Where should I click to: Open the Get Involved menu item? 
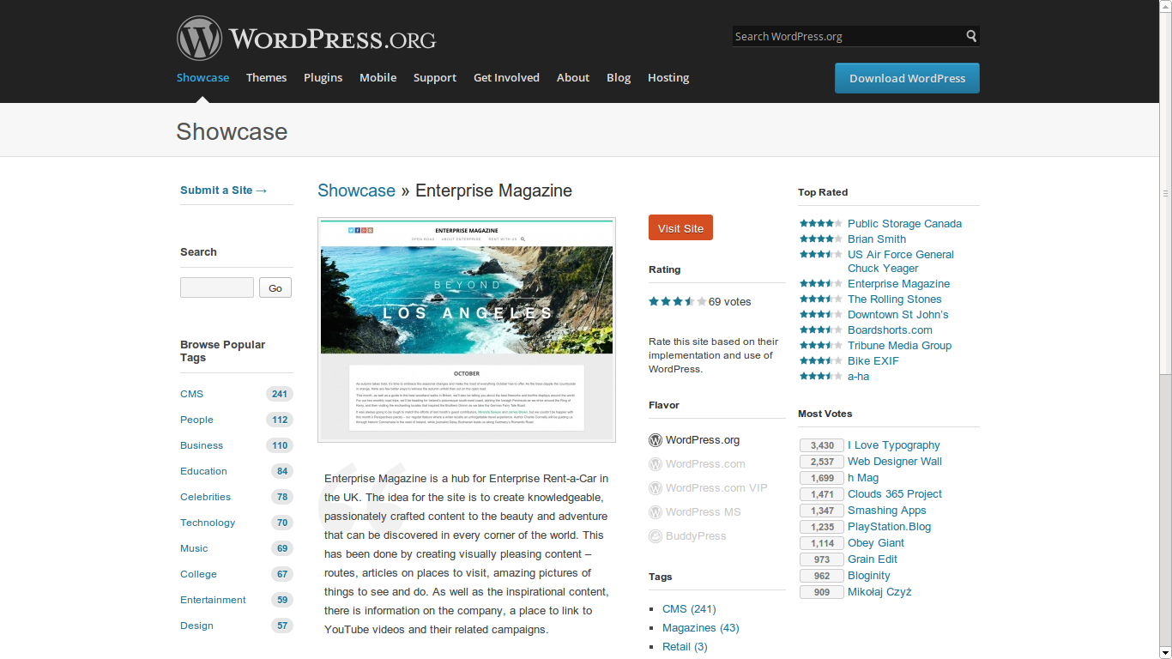tap(506, 77)
